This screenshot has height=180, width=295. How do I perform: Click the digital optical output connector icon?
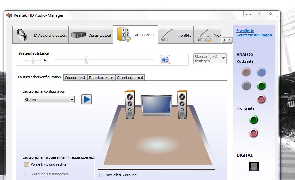(254, 166)
